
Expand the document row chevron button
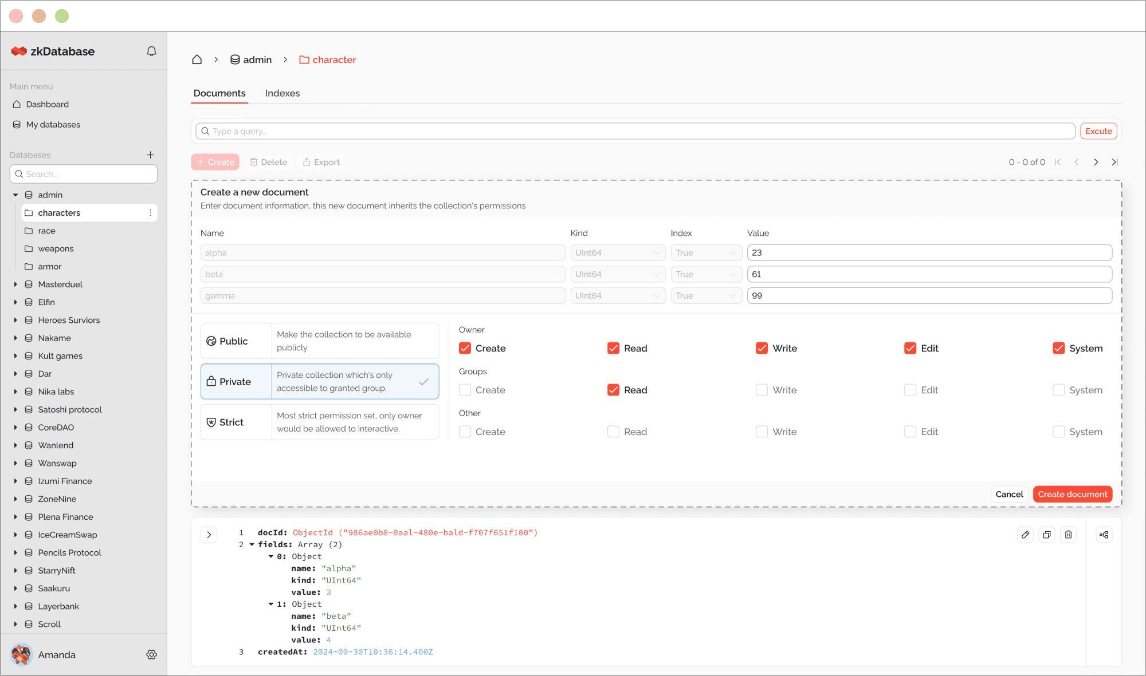(209, 535)
